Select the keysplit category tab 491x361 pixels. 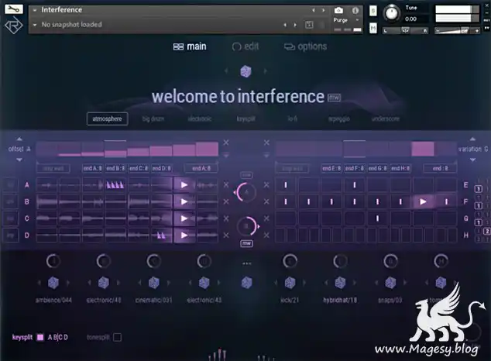[245, 119]
